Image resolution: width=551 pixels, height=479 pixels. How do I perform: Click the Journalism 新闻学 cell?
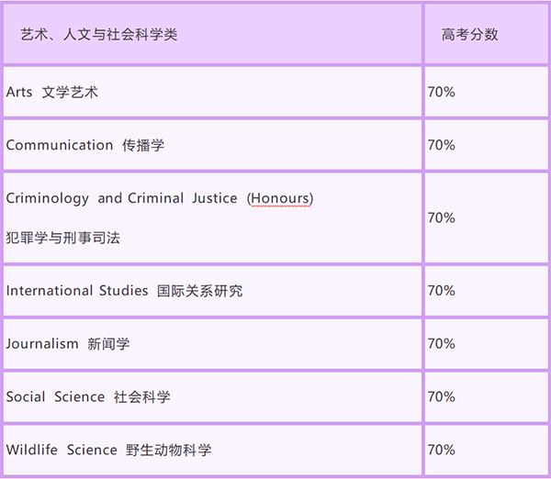[x=212, y=344]
